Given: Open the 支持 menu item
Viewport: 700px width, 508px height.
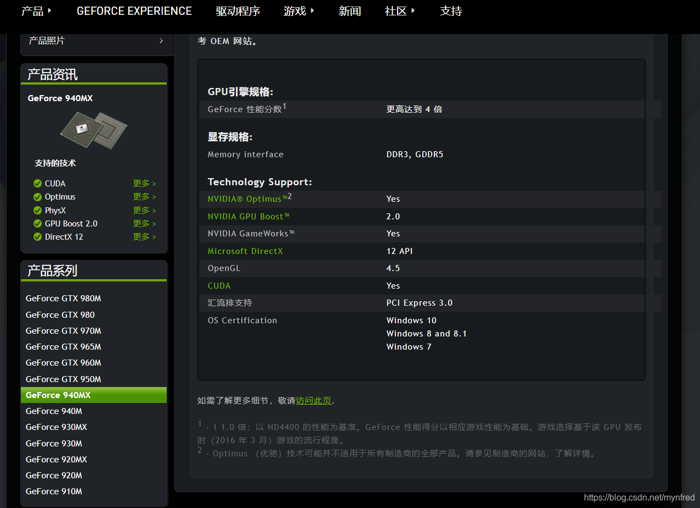Looking at the screenshot, I should click(x=451, y=11).
